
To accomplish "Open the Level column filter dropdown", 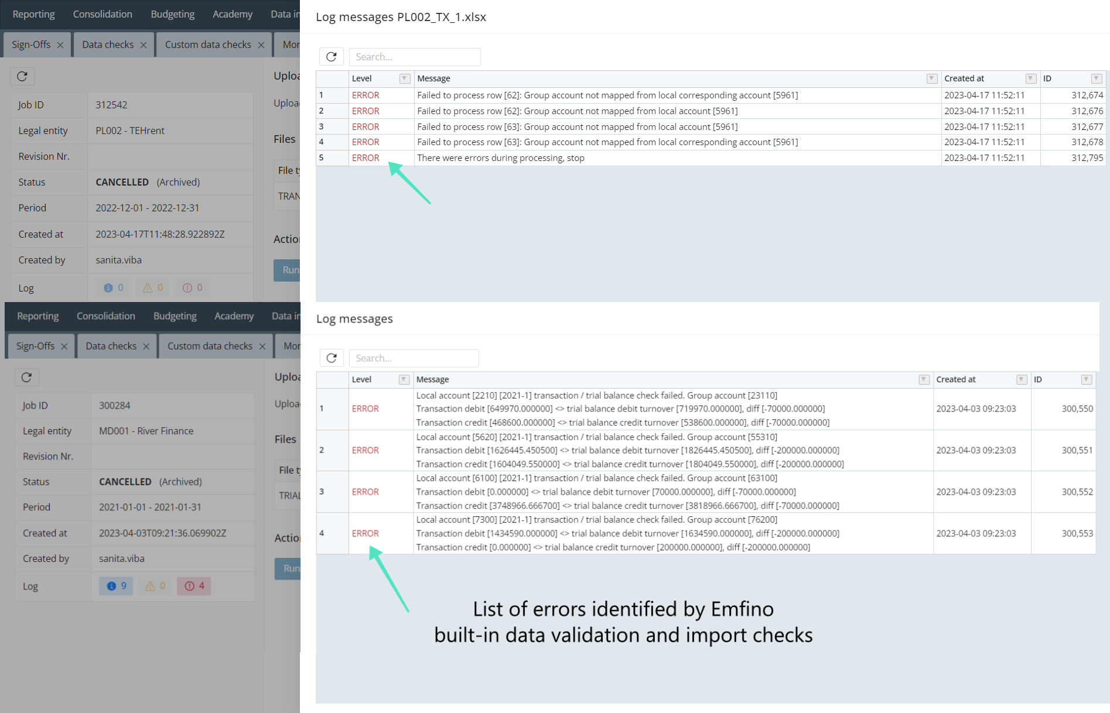I will (404, 78).
